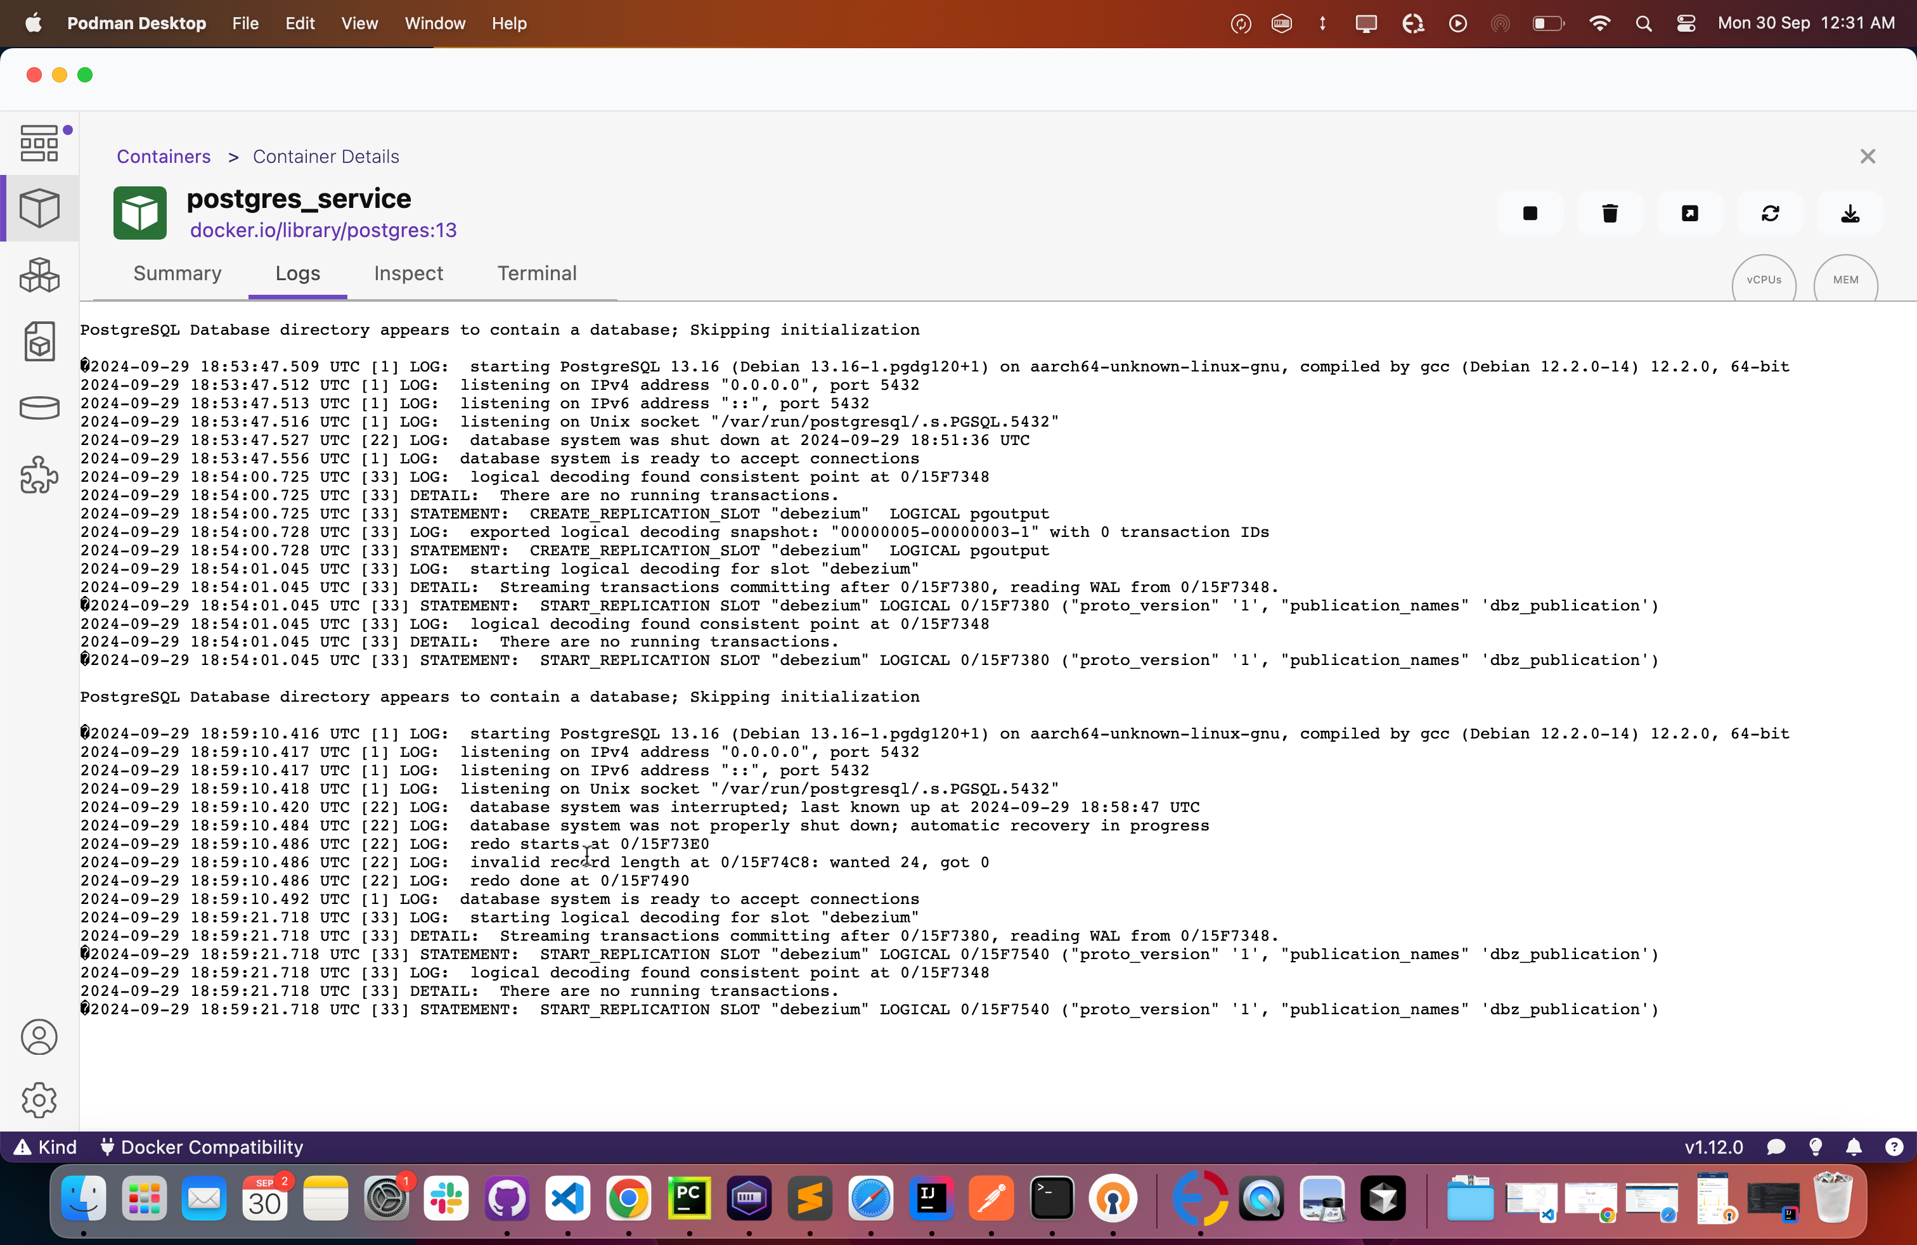Open the Pods sidebar icon
1917x1245 pixels.
39,275
